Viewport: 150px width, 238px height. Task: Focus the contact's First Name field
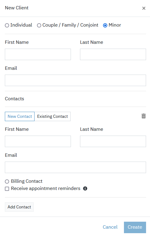[38, 141]
